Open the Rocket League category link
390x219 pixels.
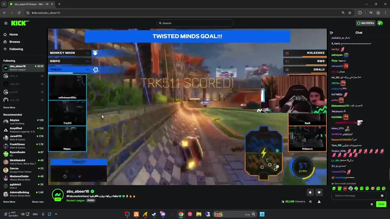click(x=75, y=200)
